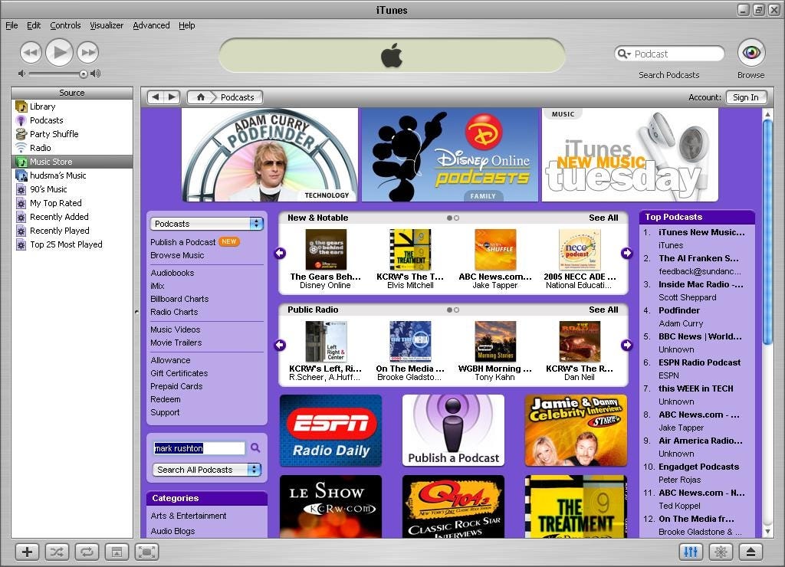Open the Controls menu
This screenshot has width=785, height=567.
(x=65, y=25)
